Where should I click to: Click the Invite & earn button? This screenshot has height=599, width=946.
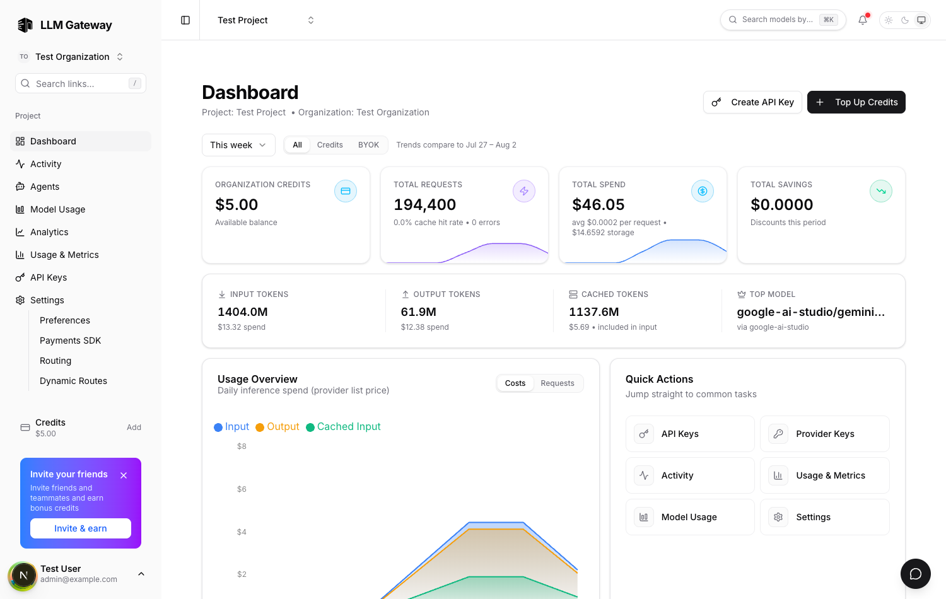coord(81,528)
